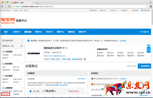Screen dimensions: 153x98
Task: Open 发布宝贝 in the sidebar
Action: tap(16, 82)
